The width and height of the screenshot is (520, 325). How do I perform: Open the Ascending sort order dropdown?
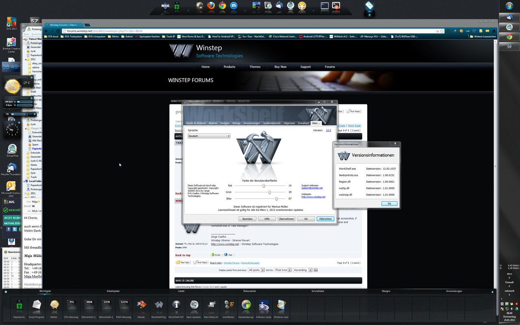click(x=302, y=270)
